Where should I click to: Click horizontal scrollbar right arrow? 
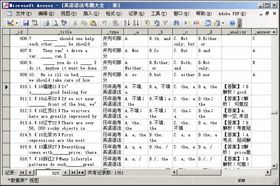[268, 172]
